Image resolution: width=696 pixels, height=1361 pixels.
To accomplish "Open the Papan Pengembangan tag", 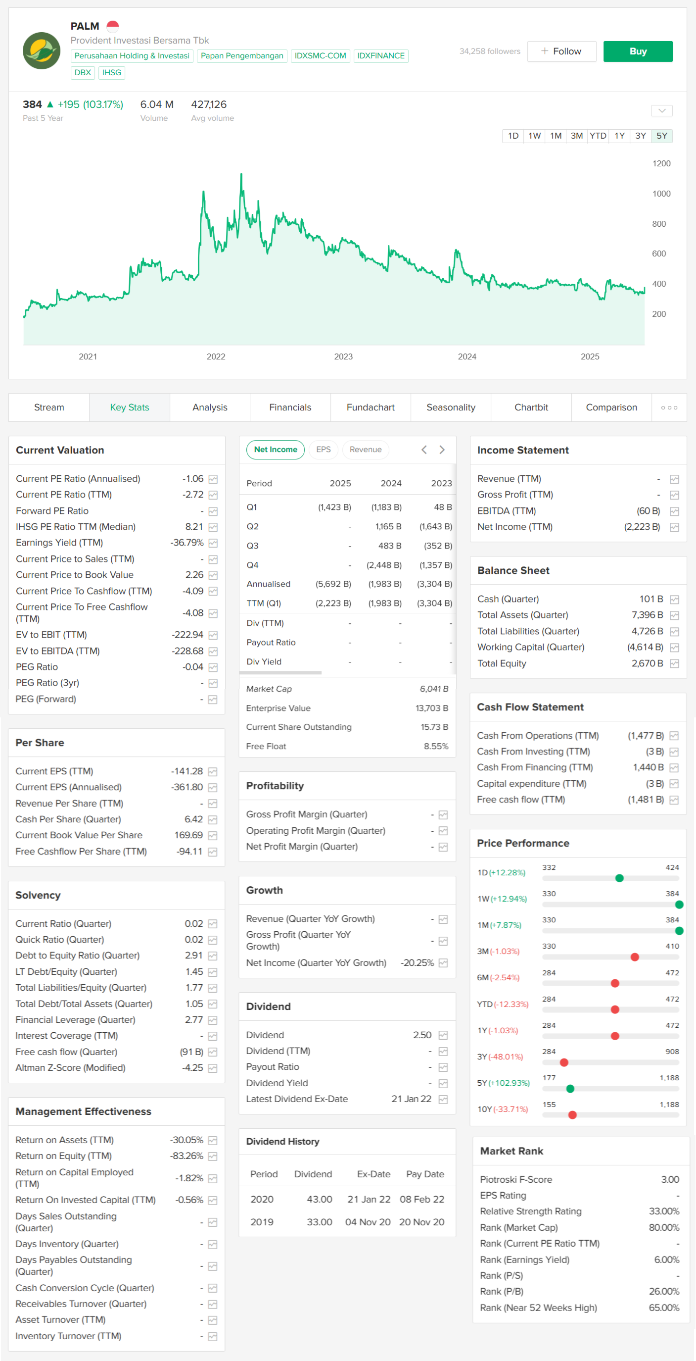I will click(x=242, y=56).
